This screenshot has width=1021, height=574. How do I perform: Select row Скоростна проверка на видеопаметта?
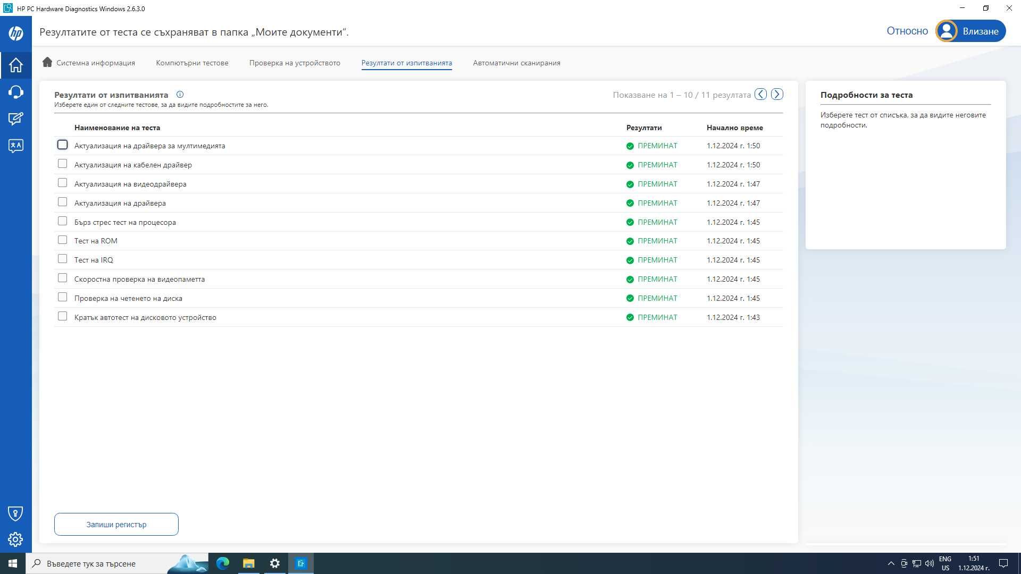coord(418,279)
